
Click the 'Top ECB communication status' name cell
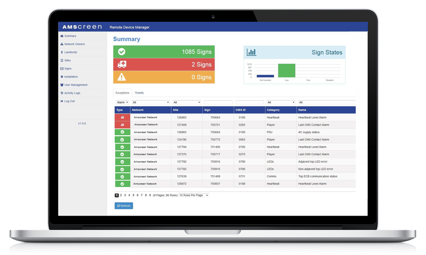[326, 176]
